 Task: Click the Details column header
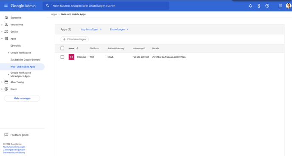(x=155, y=48)
